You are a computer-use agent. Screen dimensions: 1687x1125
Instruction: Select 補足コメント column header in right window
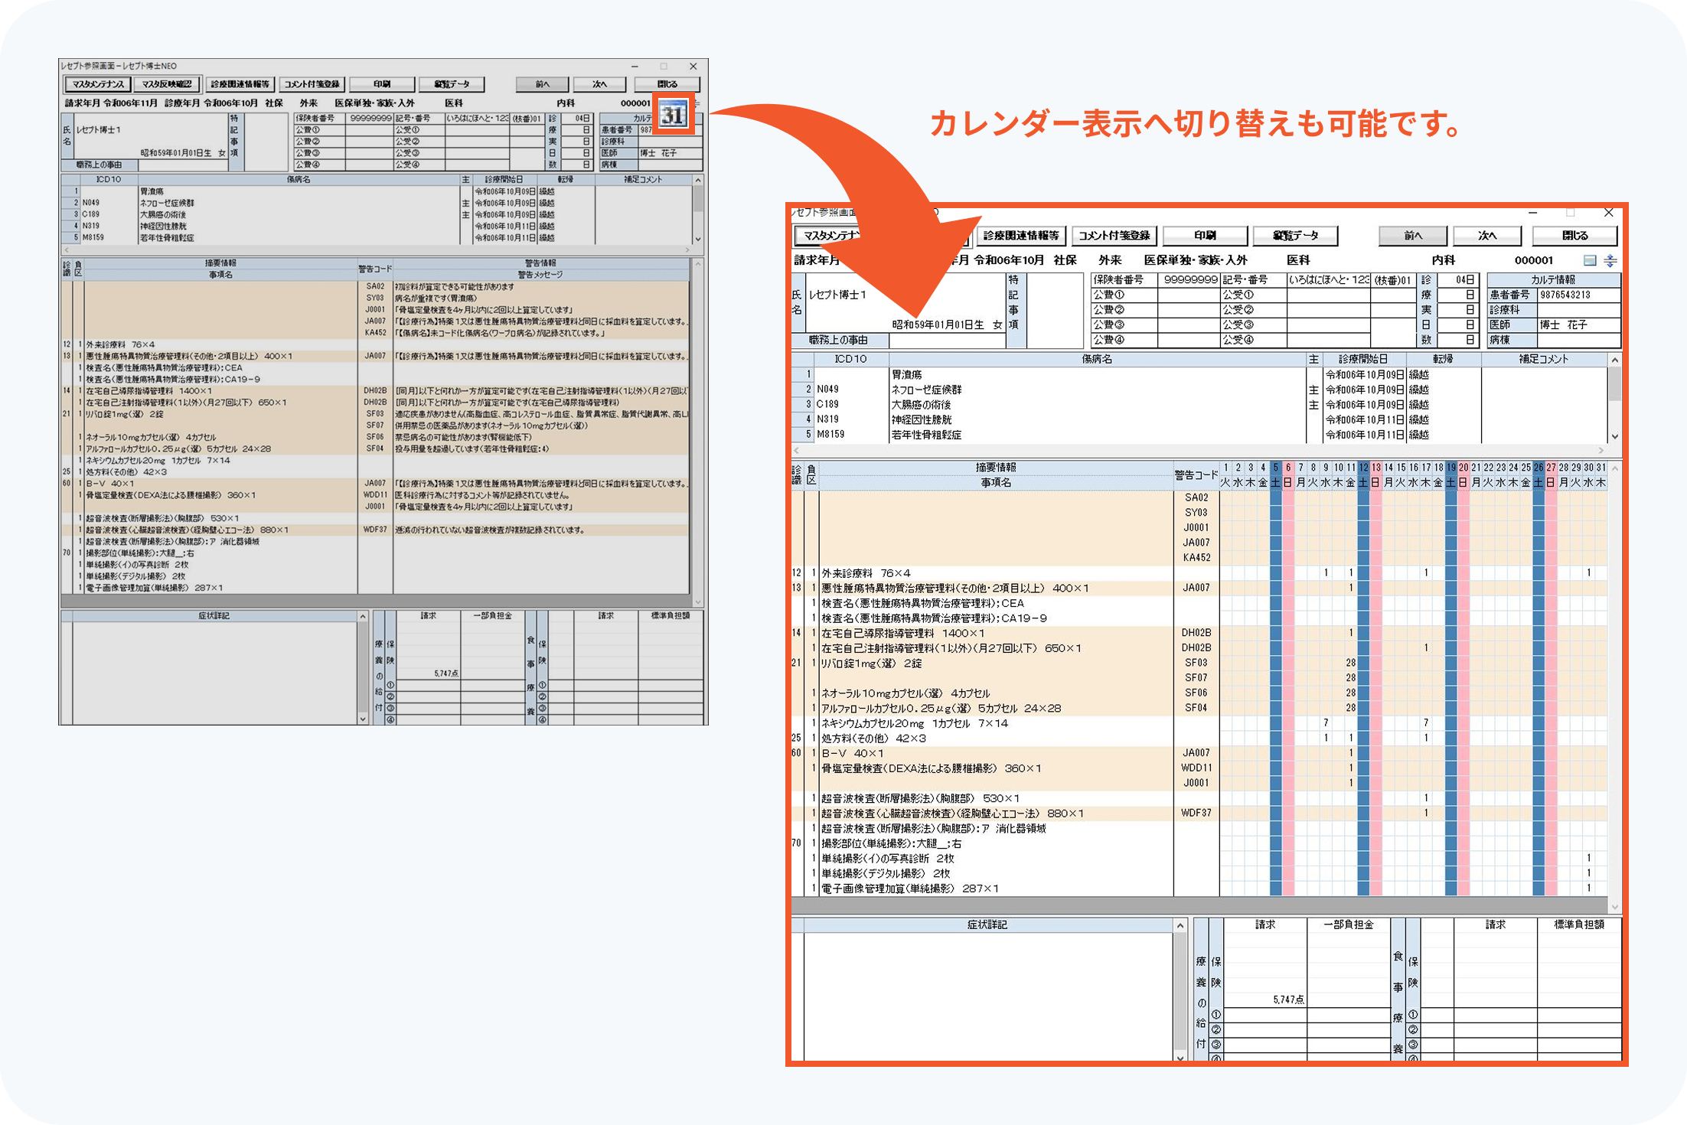(1544, 359)
